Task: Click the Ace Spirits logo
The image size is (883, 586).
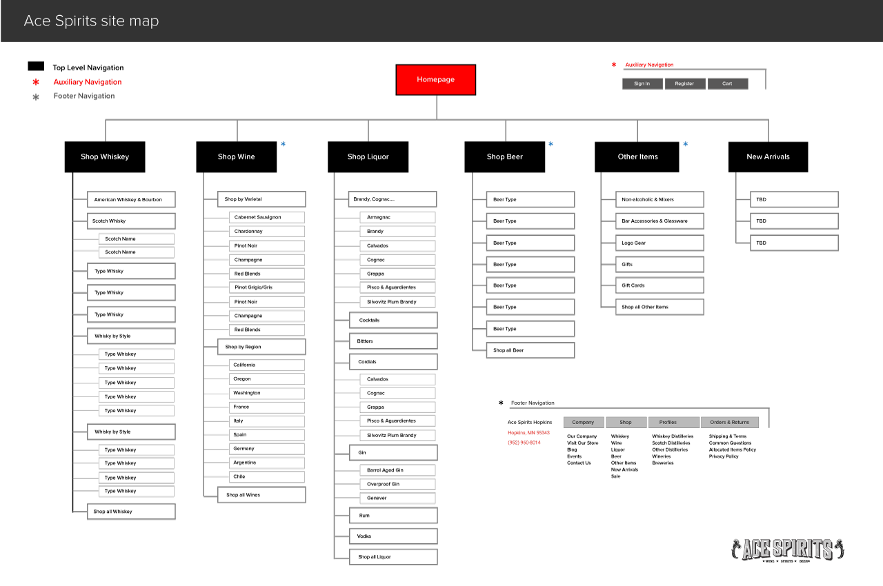Action: tap(787, 550)
